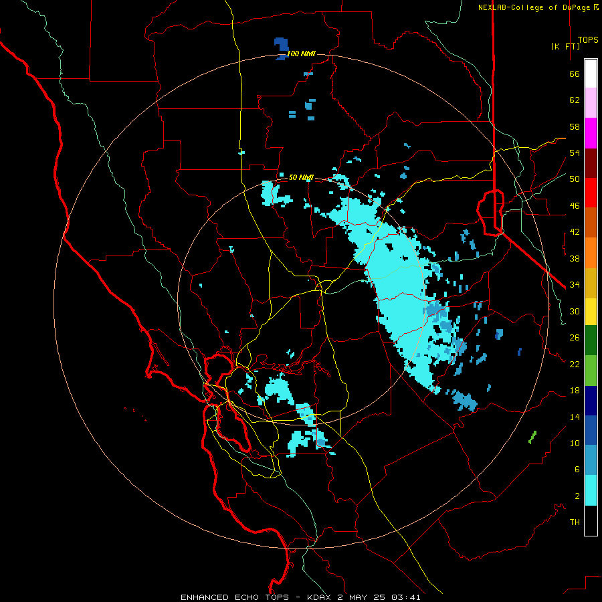Viewport: 602px width, 602px height.
Task: Click the small green echo streak on the map
Action: pos(532,437)
